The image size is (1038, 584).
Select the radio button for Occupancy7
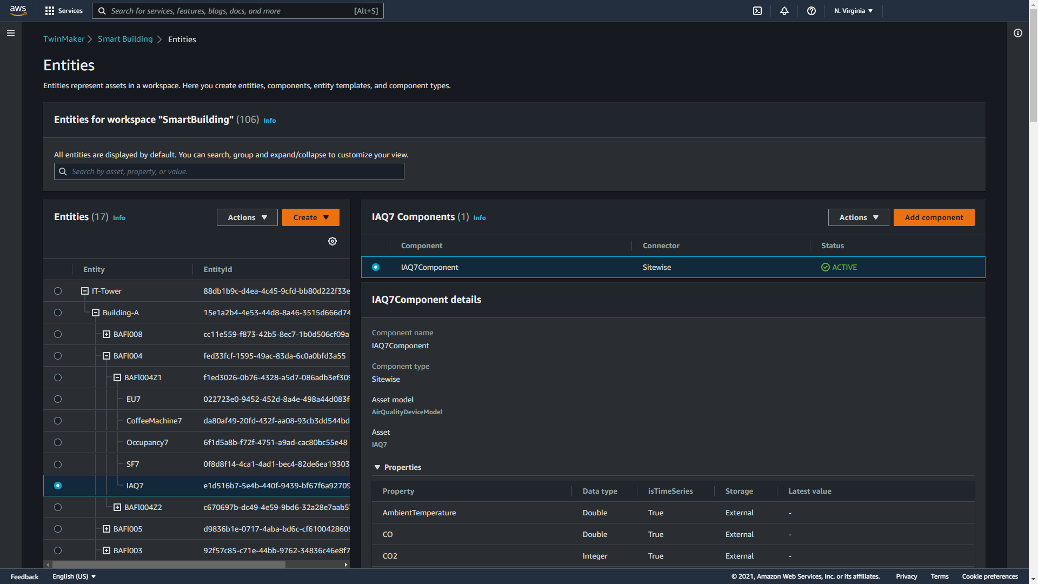(58, 442)
